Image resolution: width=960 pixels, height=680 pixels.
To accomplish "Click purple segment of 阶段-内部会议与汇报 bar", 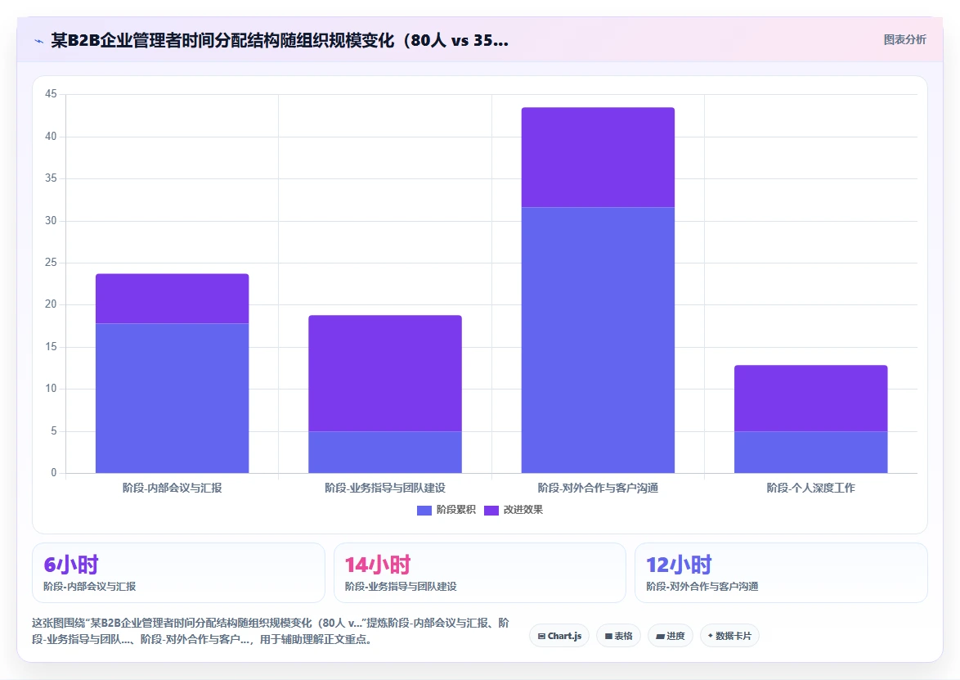I will point(172,299).
